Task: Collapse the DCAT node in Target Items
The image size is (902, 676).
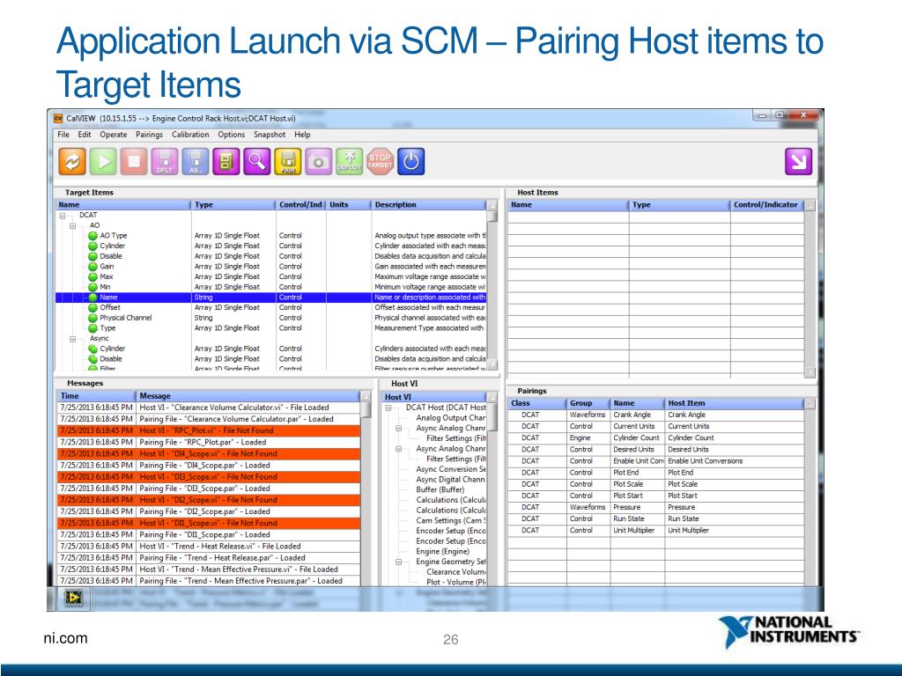Action: [63, 216]
